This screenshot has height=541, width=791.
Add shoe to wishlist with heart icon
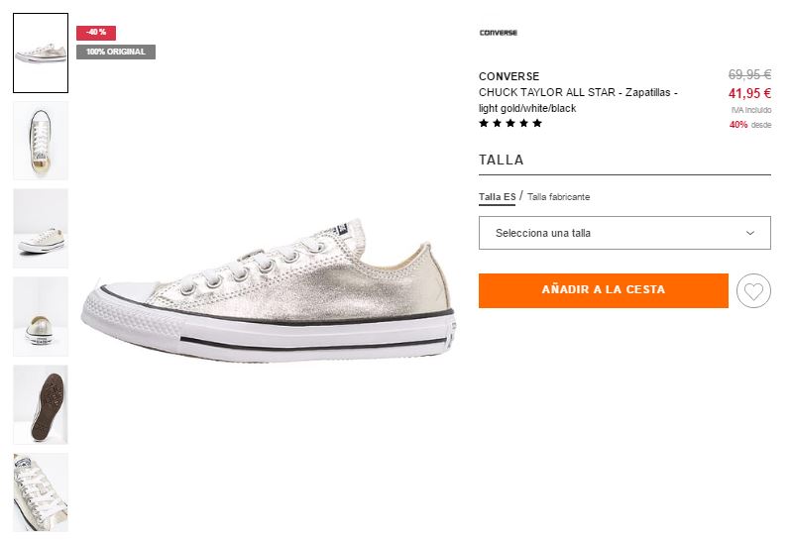coord(754,291)
